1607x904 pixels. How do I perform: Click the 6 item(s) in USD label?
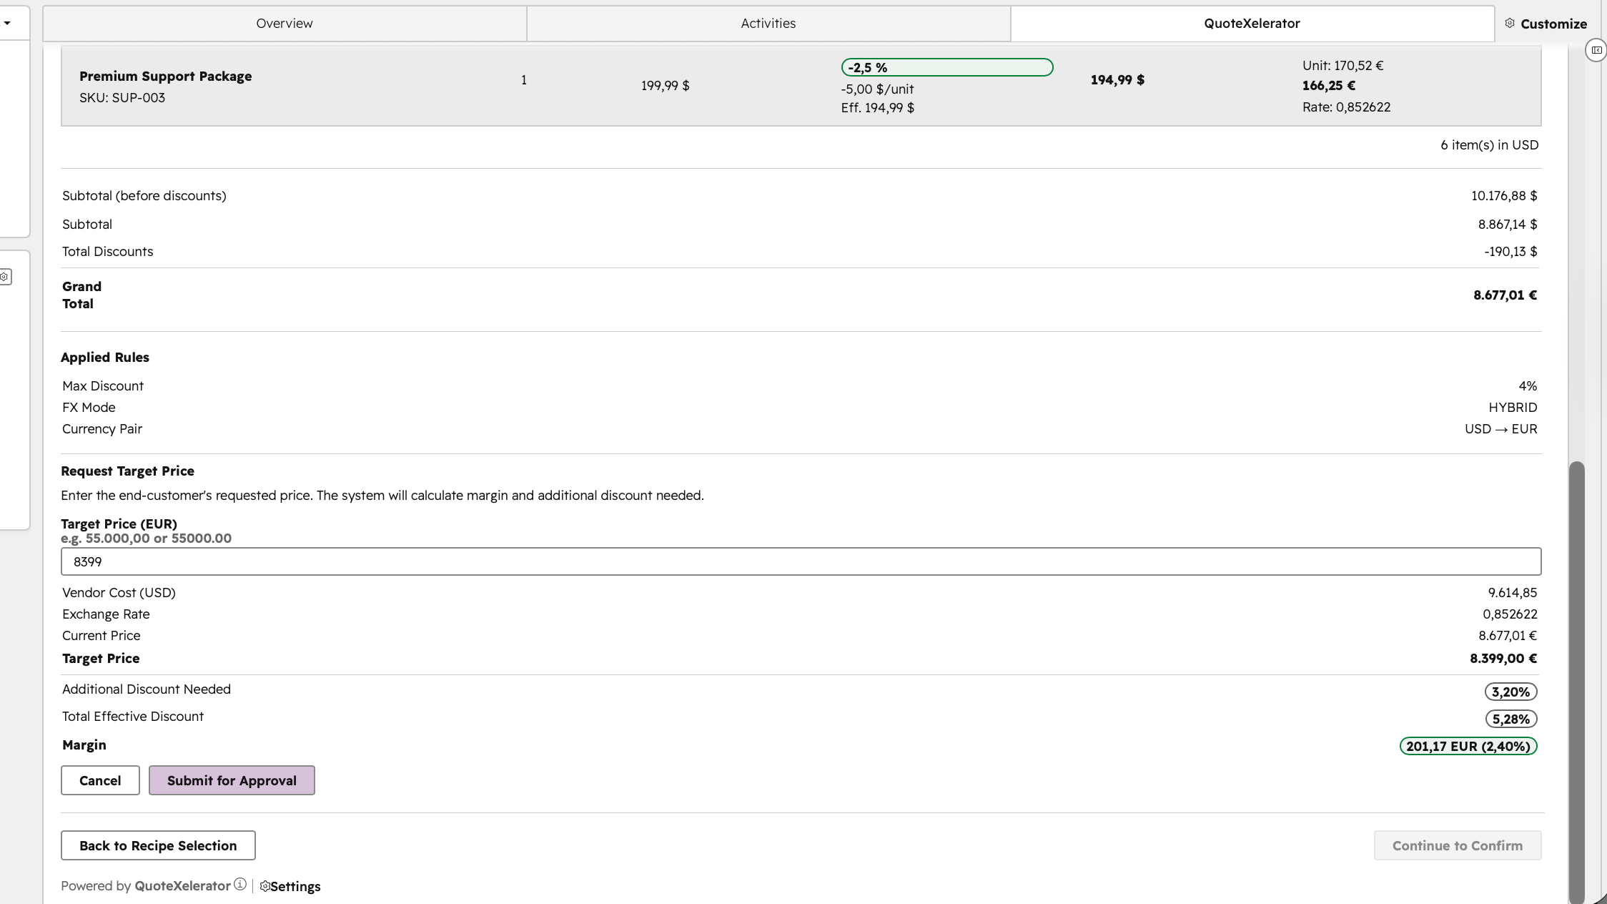1489,145
